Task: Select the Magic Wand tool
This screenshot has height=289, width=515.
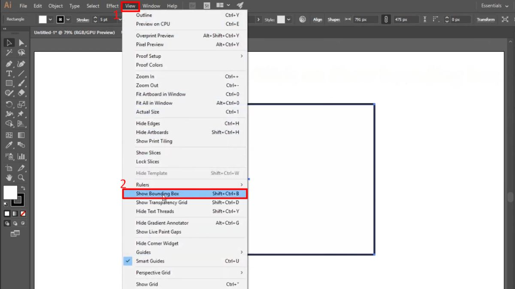Action: 9,53
